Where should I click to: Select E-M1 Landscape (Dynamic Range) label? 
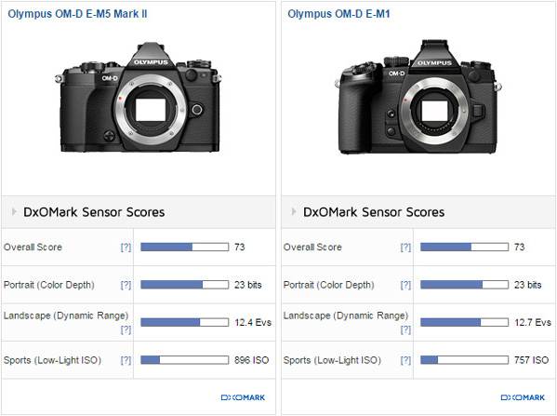point(346,315)
